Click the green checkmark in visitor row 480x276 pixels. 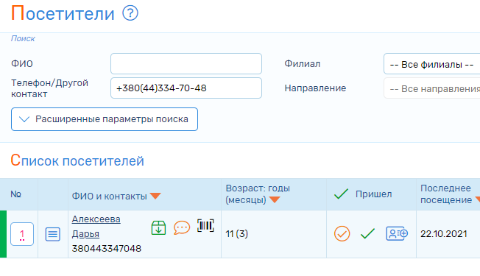(x=367, y=234)
